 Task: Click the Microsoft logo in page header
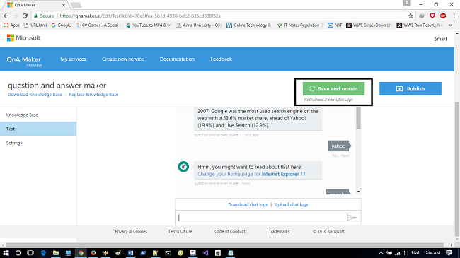coord(23,38)
